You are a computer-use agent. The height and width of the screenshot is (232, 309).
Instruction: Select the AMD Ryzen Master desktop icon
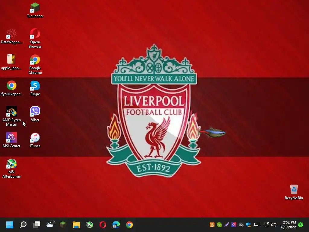[11, 116]
